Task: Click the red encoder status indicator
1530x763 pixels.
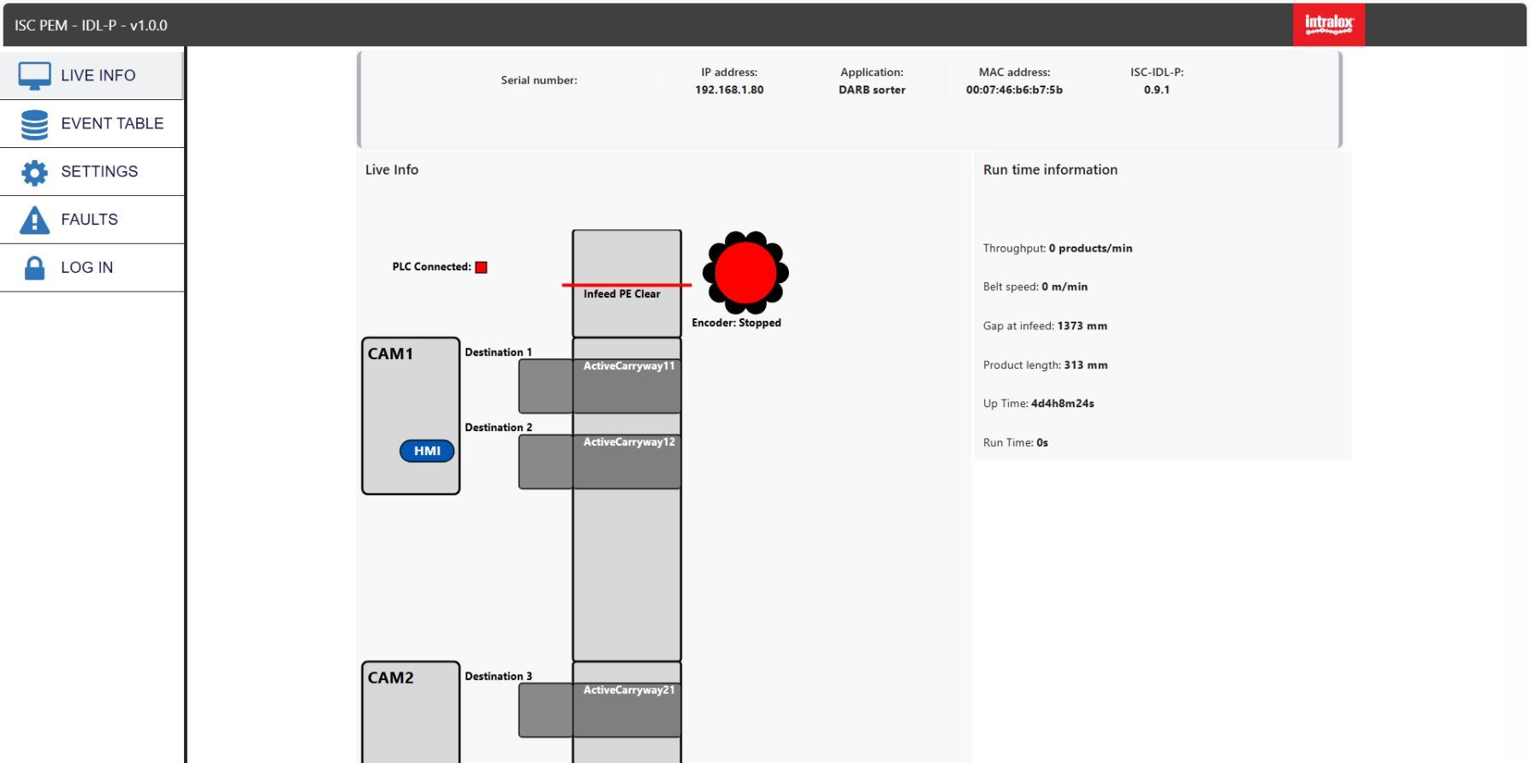Action: tap(745, 273)
